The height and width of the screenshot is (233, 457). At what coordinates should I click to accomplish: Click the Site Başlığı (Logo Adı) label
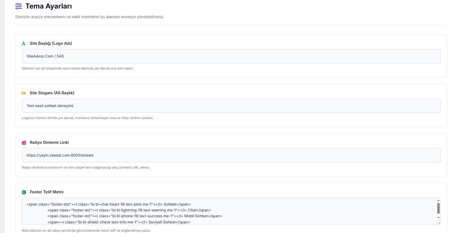click(x=51, y=43)
